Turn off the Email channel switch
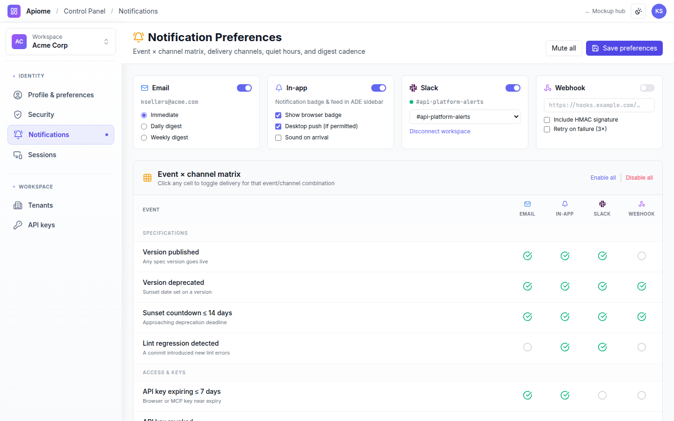Image resolution: width=674 pixels, height=421 pixels. click(244, 88)
